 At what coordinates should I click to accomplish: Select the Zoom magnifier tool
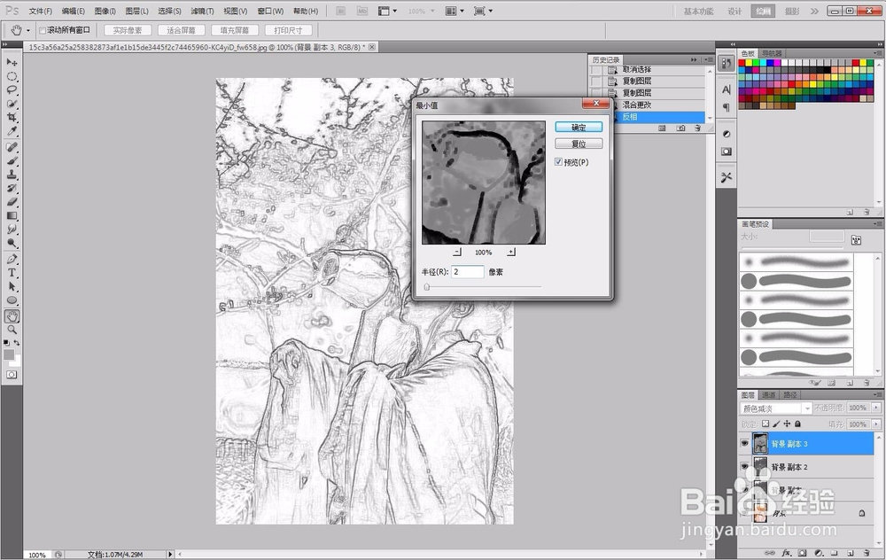point(12,330)
